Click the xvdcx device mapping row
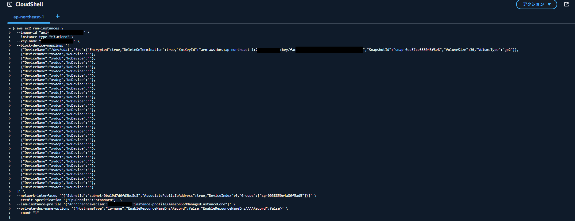The image size is (575, 221). (58, 178)
